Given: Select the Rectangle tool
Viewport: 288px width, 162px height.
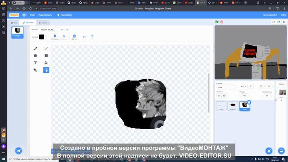Looking at the screenshot, I should [x=46, y=56].
